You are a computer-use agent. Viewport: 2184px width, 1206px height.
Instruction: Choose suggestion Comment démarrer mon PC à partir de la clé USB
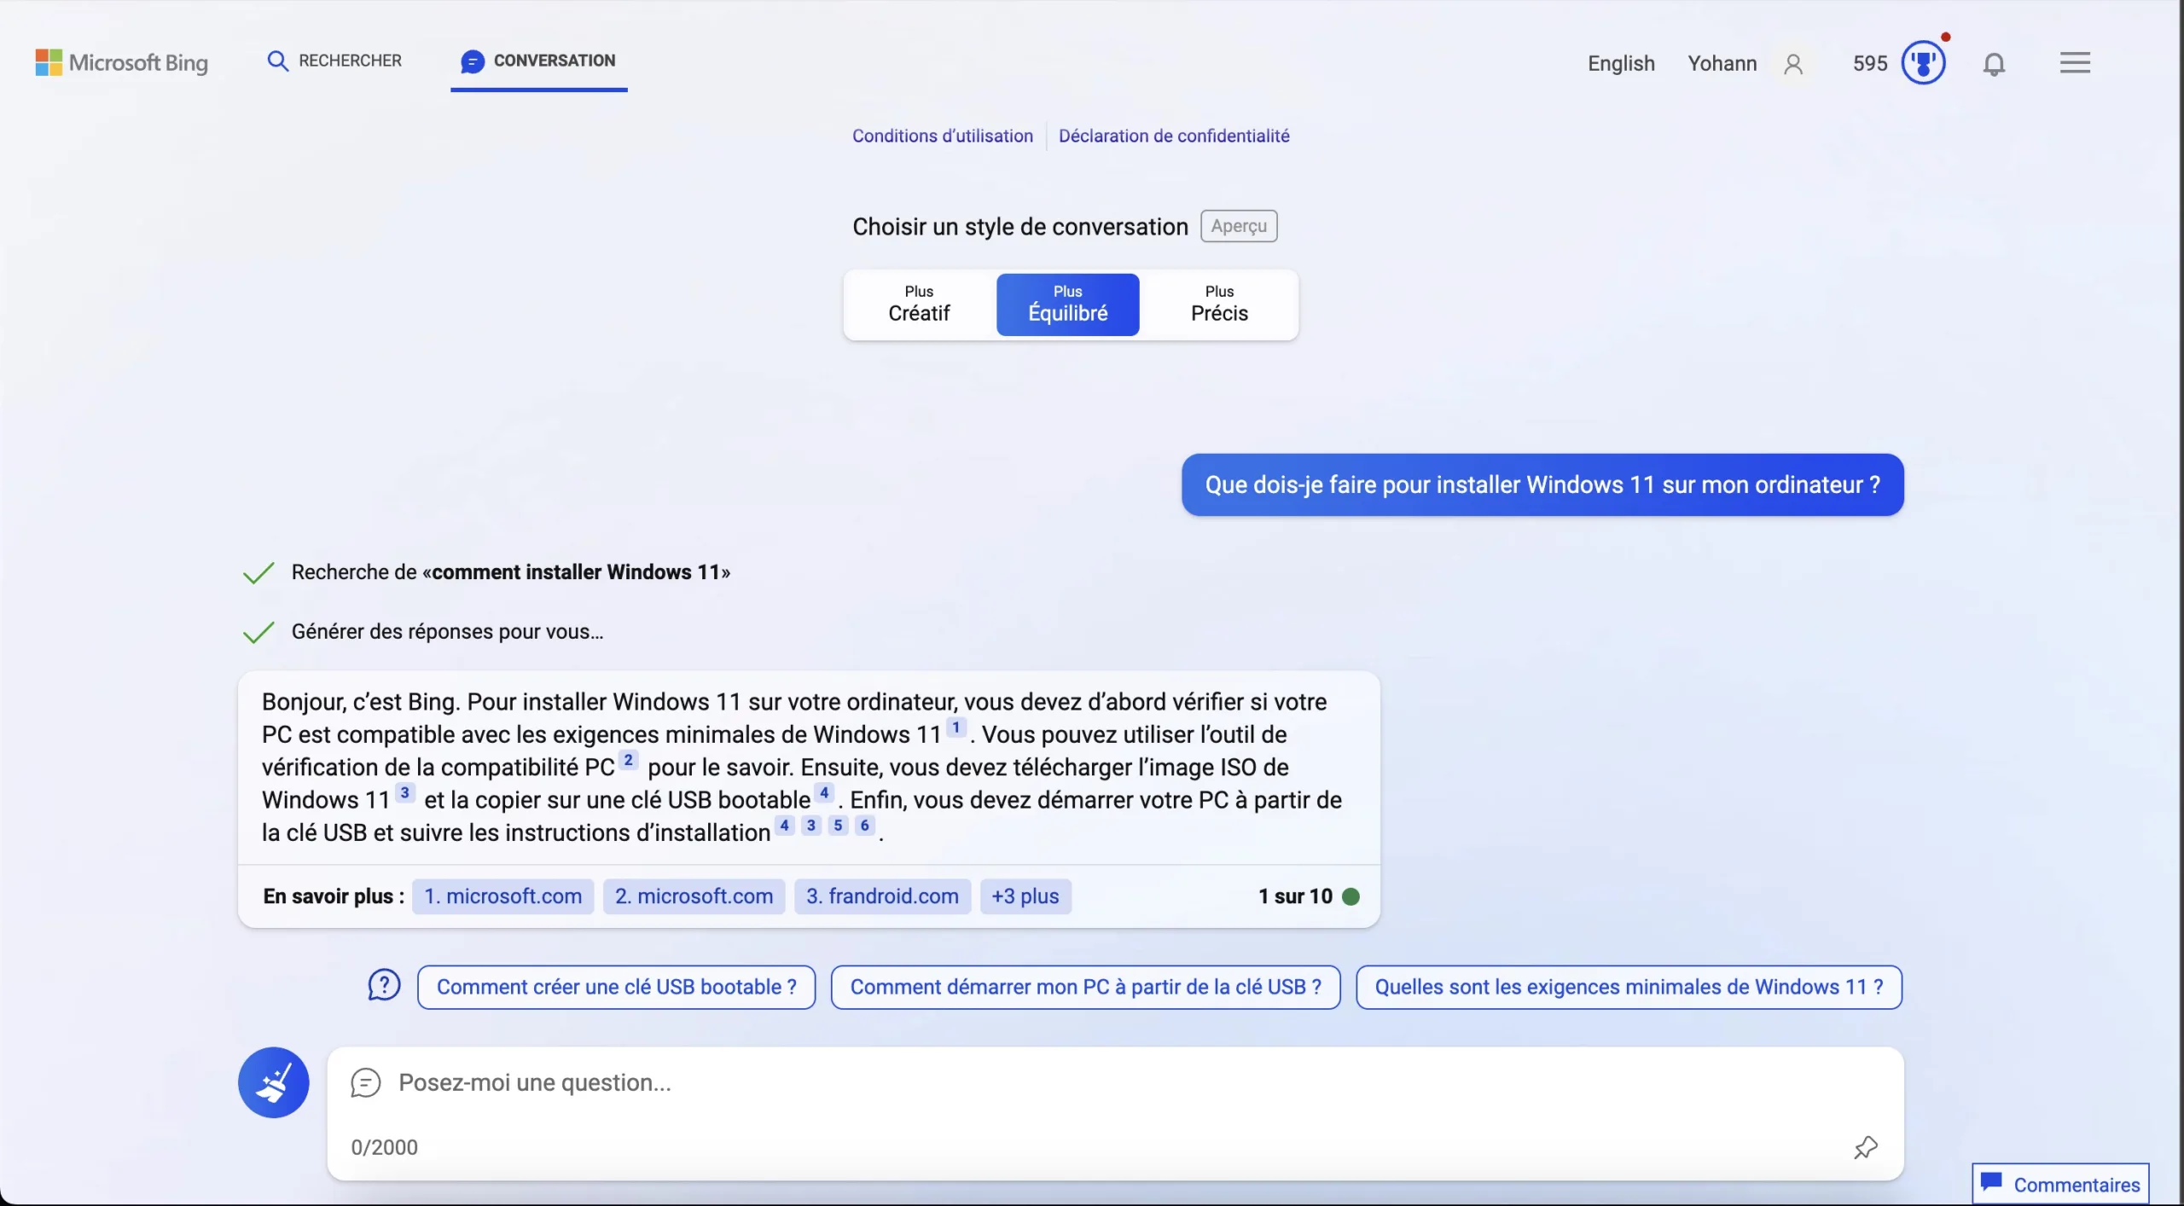[1085, 988]
